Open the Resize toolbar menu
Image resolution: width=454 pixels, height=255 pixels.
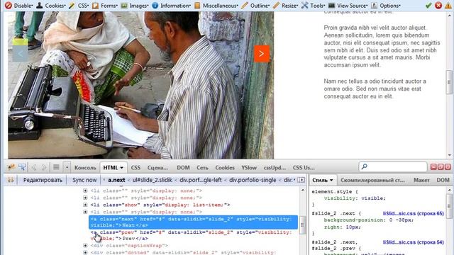pyautogui.click(x=285, y=6)
